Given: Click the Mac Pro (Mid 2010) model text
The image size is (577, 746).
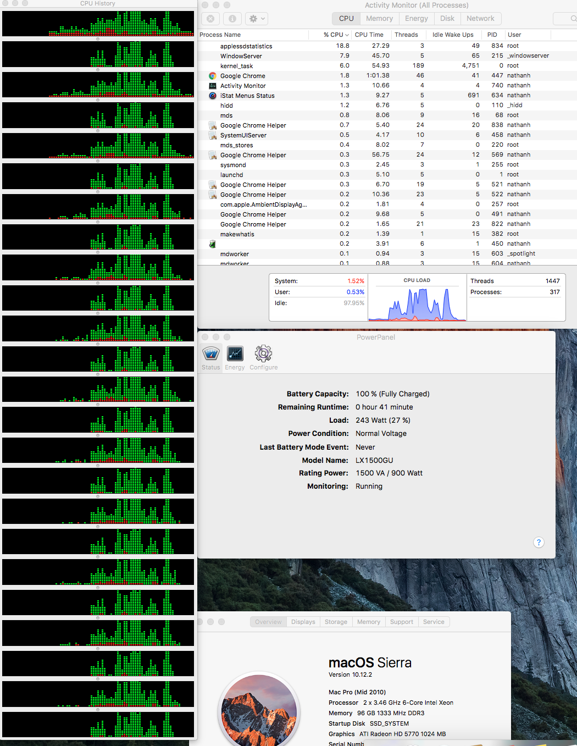Looking at the screenshot, I should coord(357,692).
